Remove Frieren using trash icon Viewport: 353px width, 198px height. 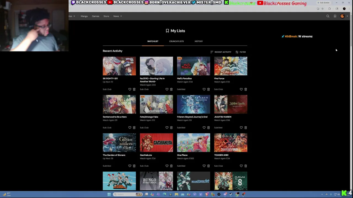tap(208, 128)
